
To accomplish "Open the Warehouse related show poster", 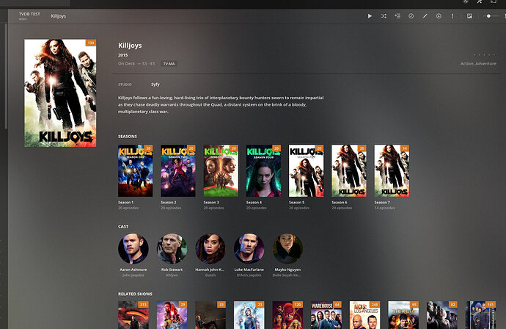I will click(326, 315).
